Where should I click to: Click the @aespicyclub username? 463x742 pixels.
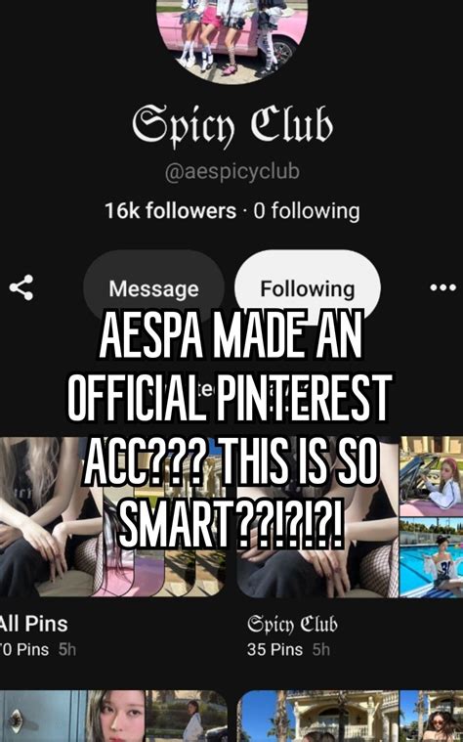(x=232, y=172)
